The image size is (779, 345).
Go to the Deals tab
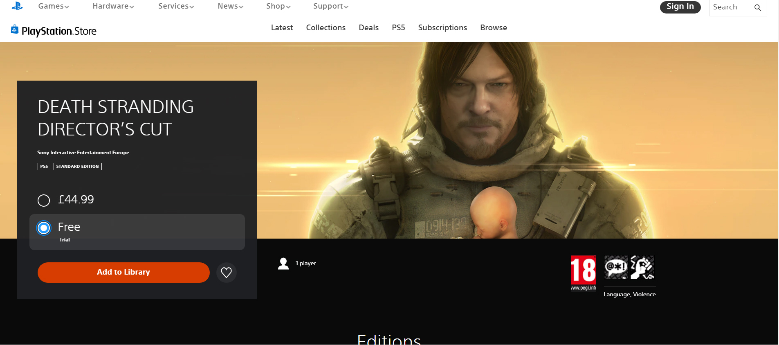click(x=368, y=28)
